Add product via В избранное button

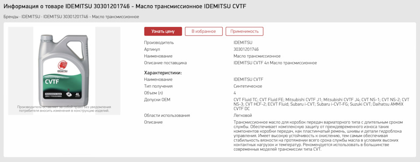[203, 32]
